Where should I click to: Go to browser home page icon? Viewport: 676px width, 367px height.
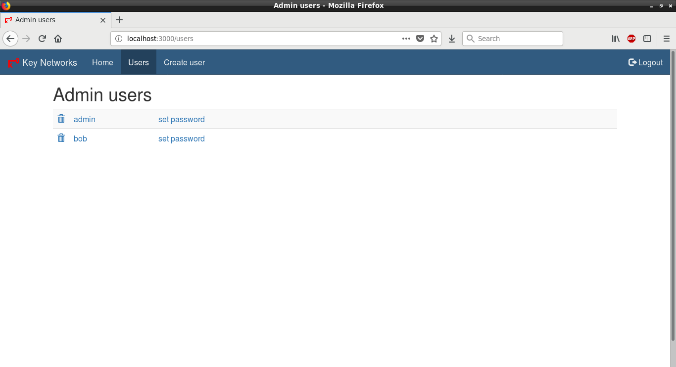(x=58, y=39)
